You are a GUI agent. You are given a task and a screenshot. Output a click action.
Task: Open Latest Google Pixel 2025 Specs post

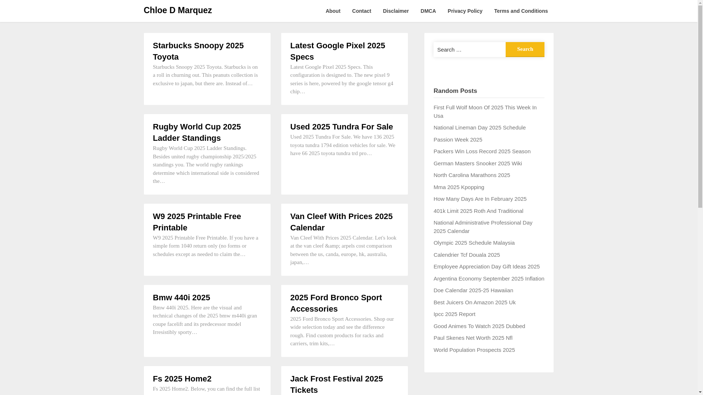338,51
